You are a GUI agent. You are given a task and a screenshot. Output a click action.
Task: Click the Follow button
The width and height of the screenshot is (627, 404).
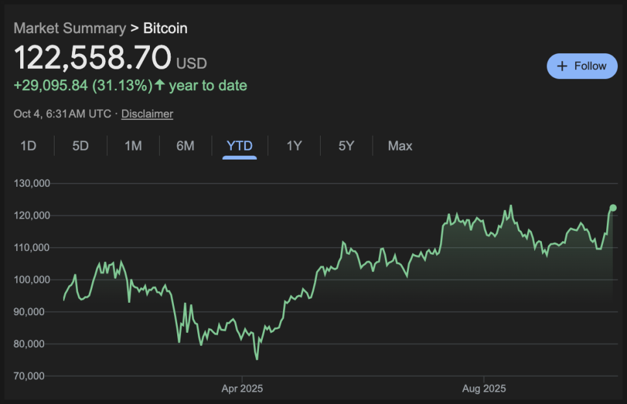point(582,66)
